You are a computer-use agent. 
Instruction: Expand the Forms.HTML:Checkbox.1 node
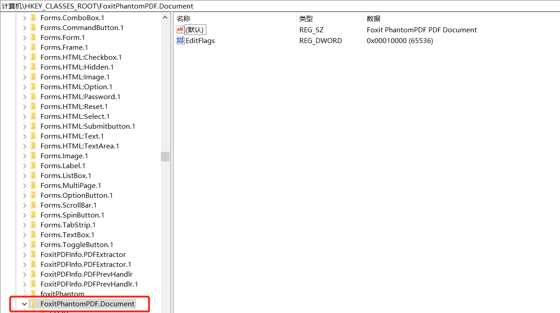tap(25, 57)
